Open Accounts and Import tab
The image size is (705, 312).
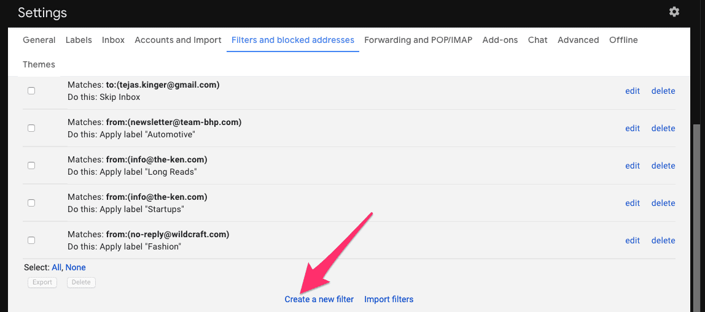[x=178, y=40]
